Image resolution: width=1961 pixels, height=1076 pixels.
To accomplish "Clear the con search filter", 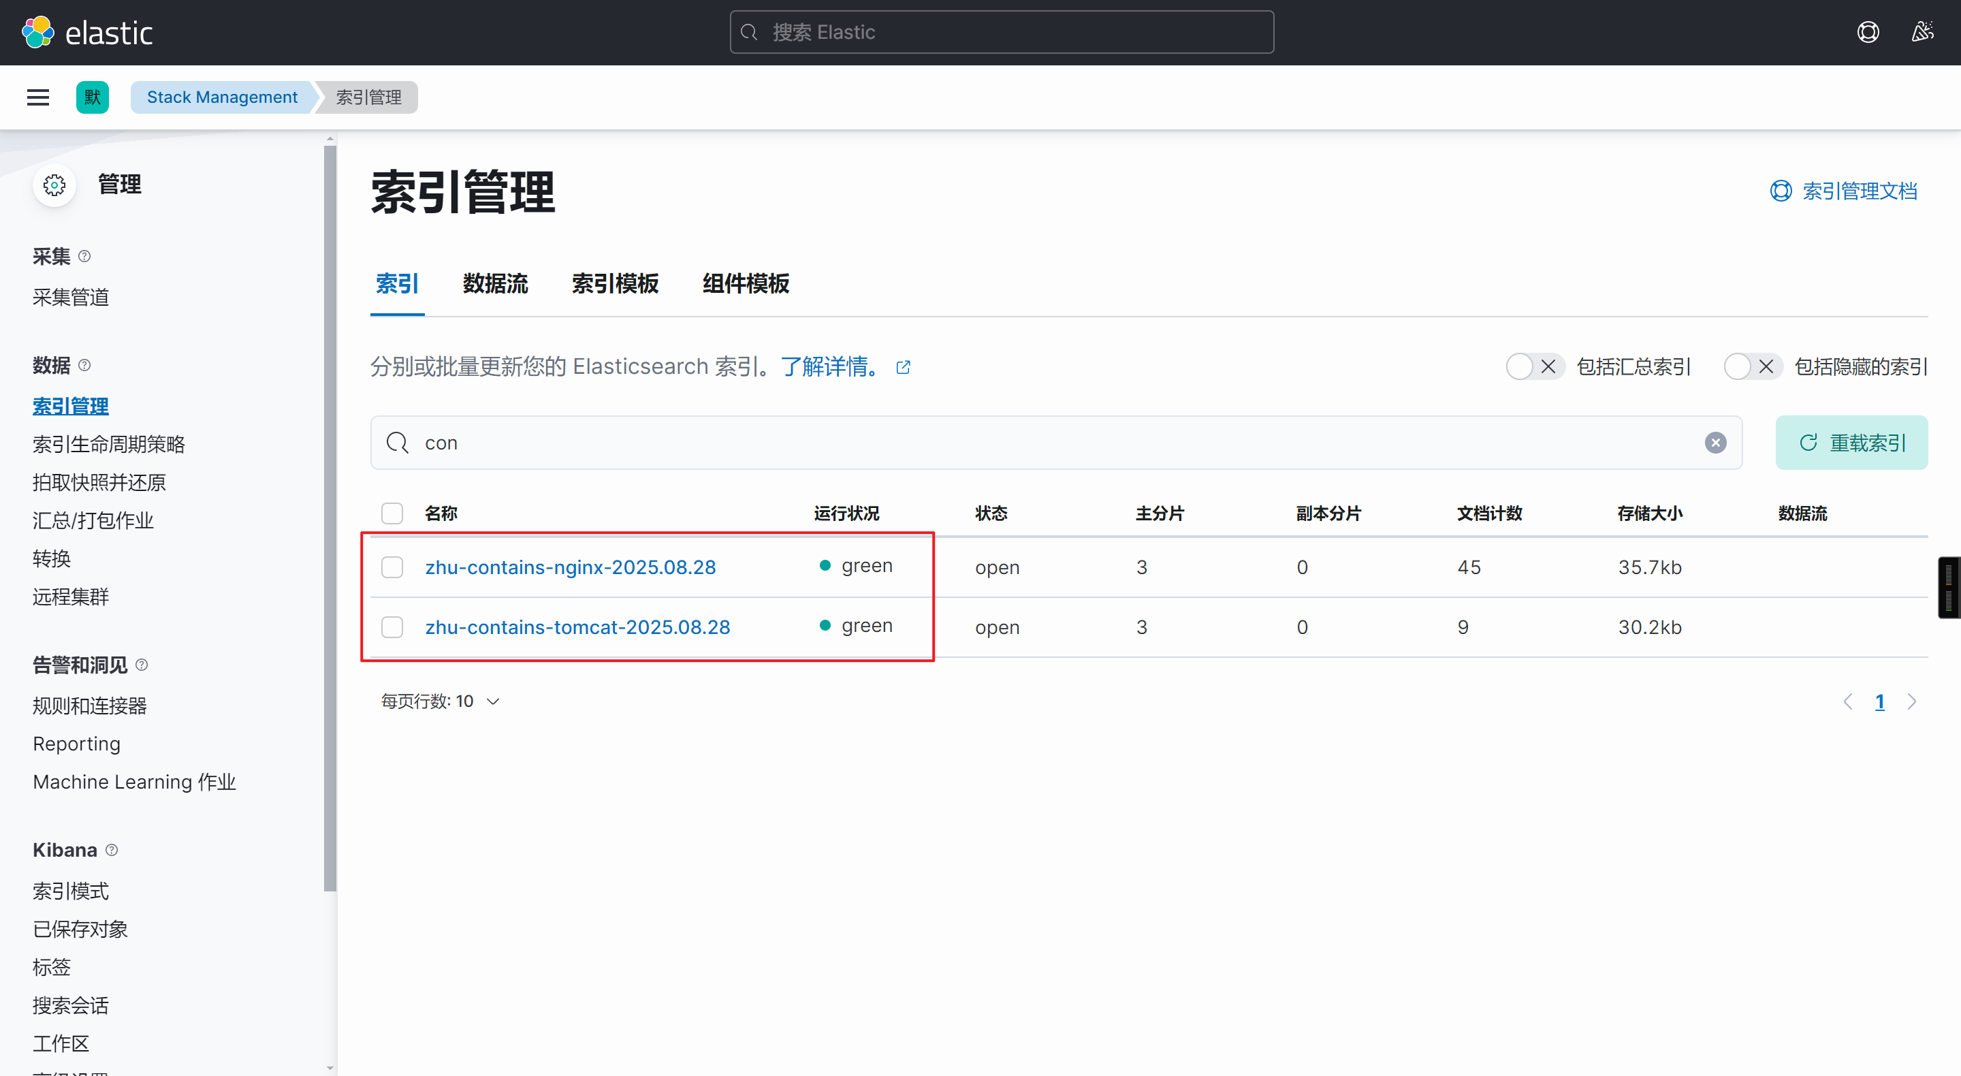I will [1715, 443].
